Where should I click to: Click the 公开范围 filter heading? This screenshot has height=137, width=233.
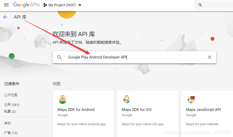point(11,95)
